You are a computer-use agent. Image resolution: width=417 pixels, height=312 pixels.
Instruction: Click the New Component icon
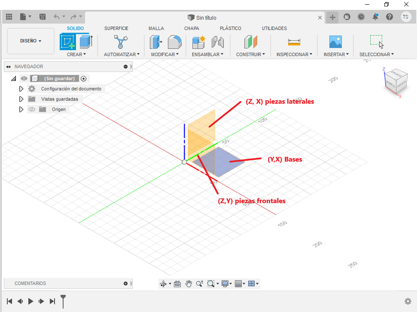[199, 42]
